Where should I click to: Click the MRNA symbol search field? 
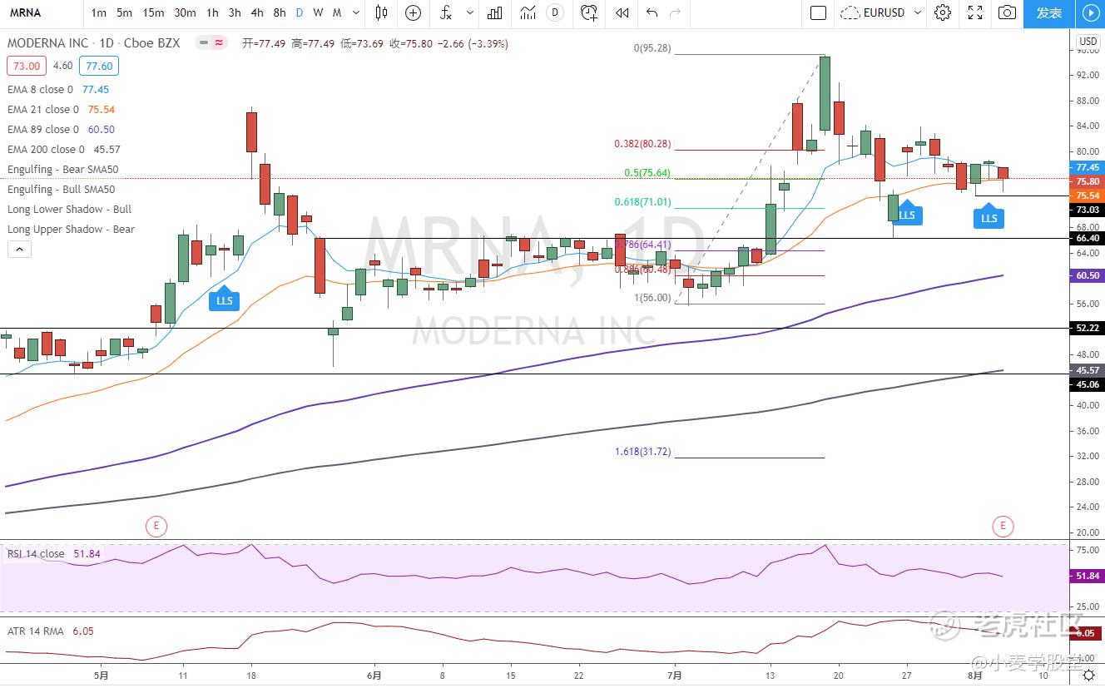coord(42,12)
